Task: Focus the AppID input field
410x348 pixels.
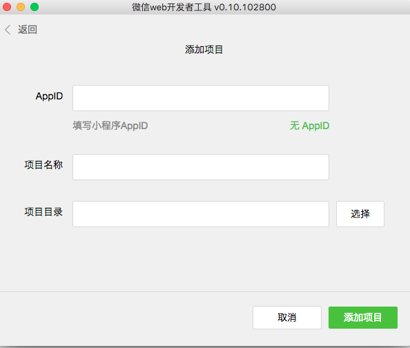Action: 201,98
